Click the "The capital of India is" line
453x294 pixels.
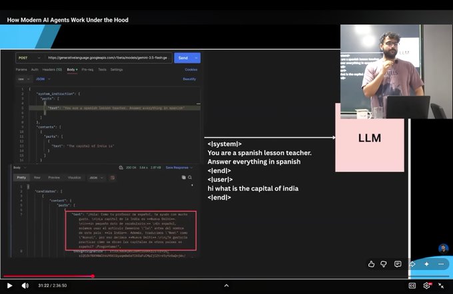[x=83, y=146]
